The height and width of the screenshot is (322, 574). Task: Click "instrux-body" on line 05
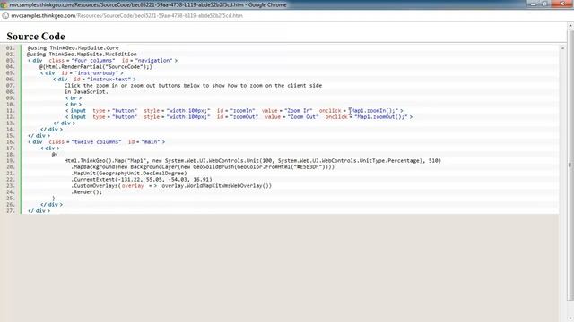coord(96,73)
